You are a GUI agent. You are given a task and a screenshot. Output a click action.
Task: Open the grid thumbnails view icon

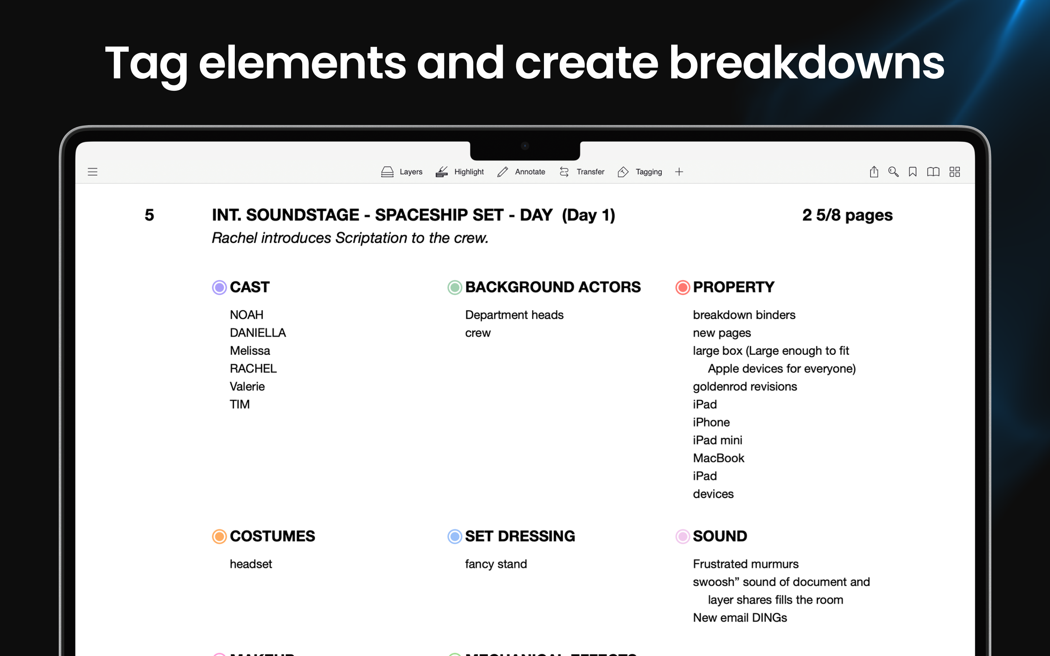click(954, 172)
